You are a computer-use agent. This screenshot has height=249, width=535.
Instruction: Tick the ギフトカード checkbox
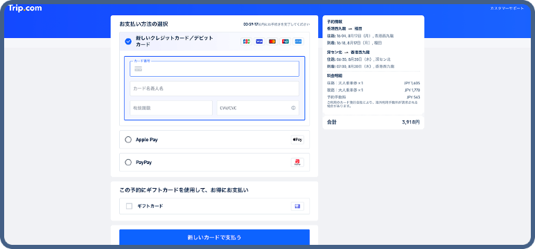point(130,206)
